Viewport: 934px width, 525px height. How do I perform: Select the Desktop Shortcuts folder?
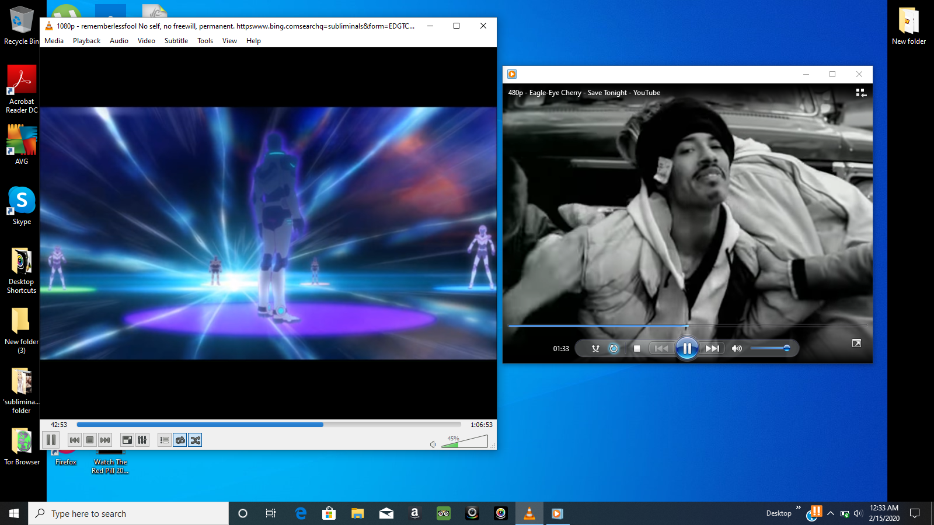22,270
